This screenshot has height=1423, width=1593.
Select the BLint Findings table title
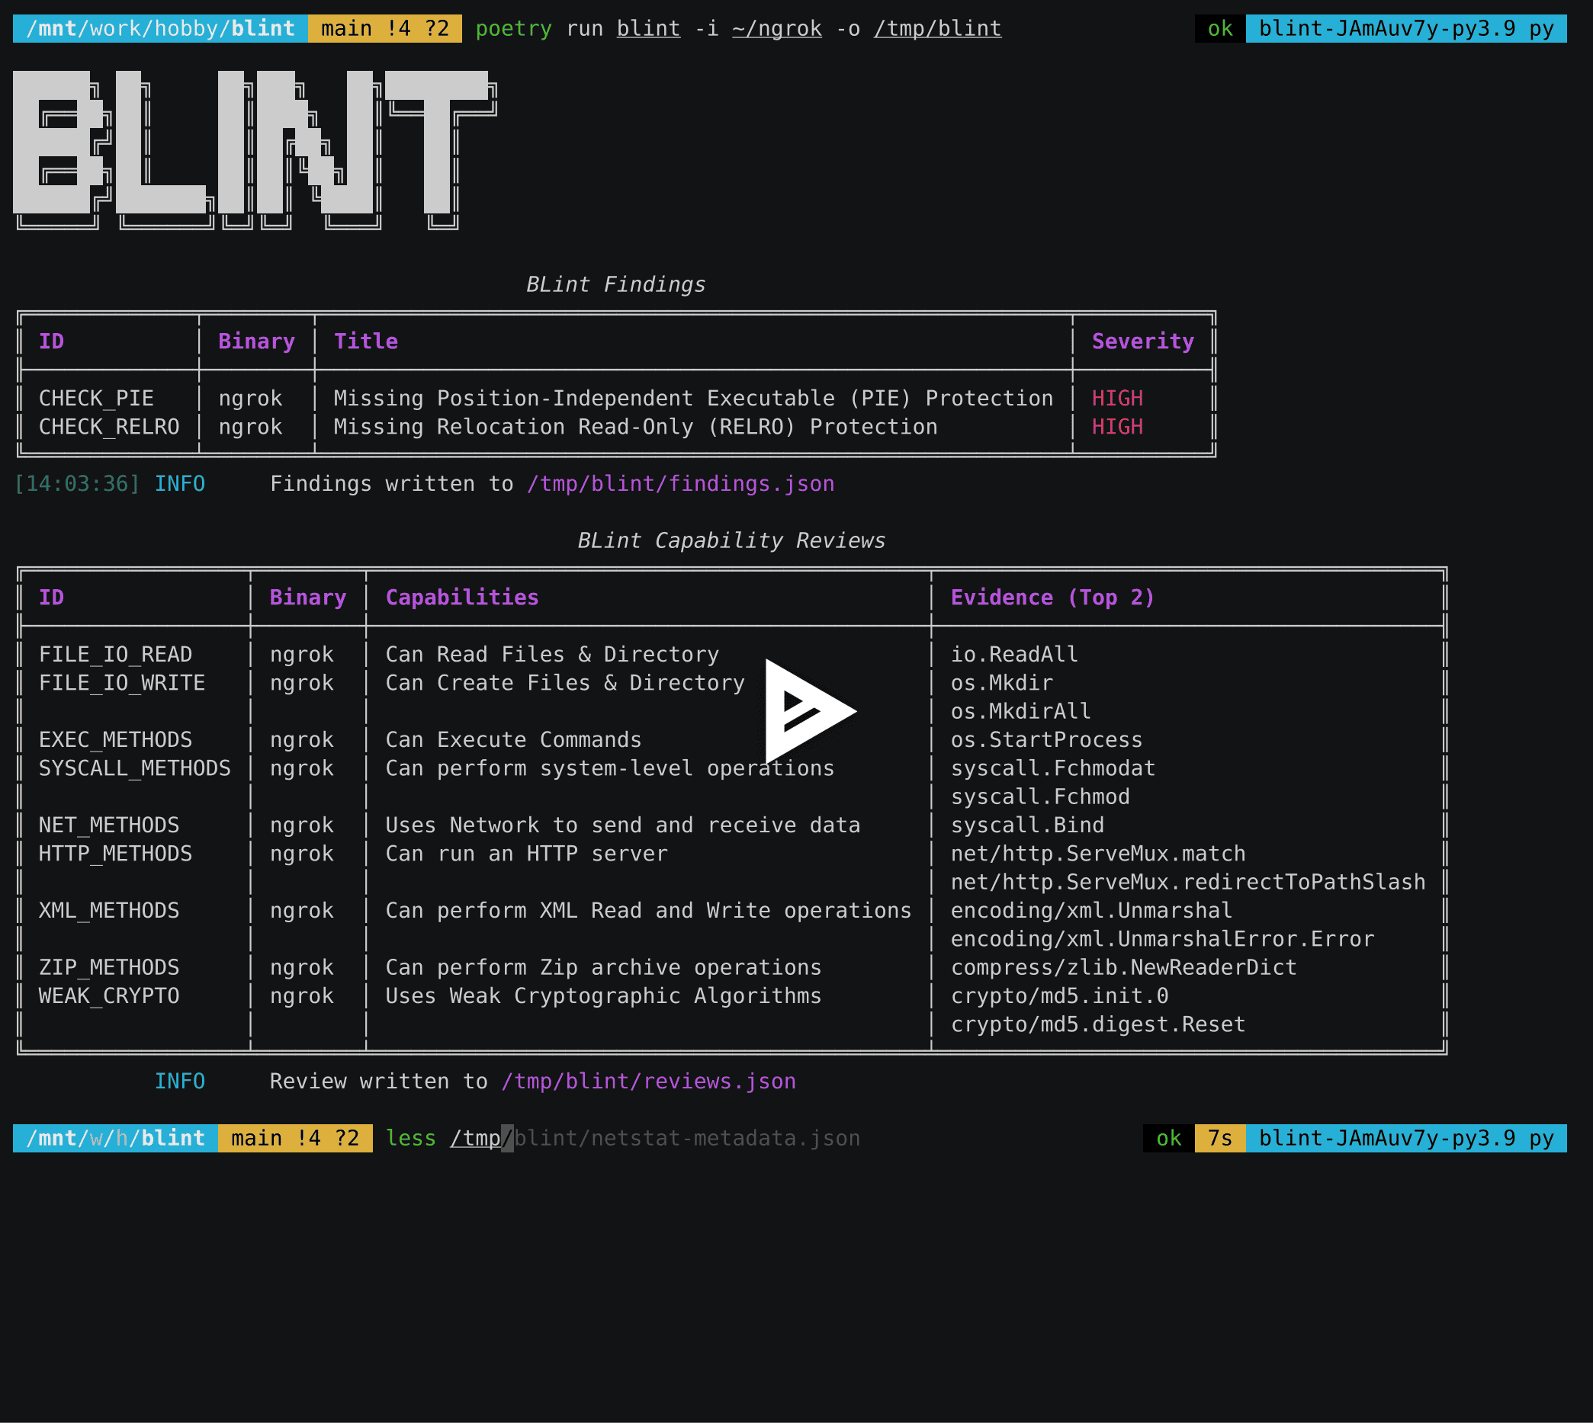coord(615,284)
